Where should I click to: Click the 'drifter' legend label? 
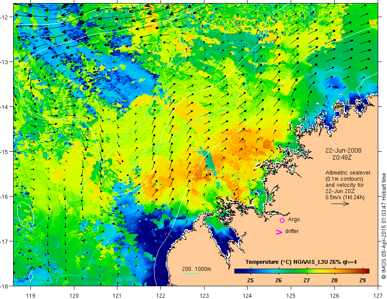(x=292, y=231)
